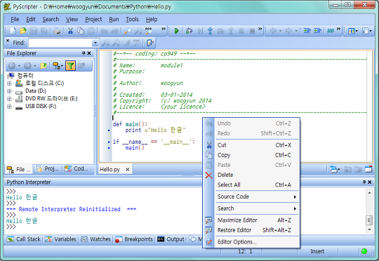Open the Tools menu
This screenshot has width=379, height=261.
132,20
